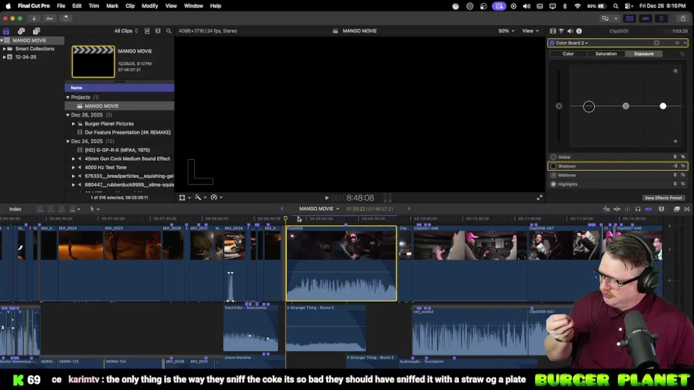Collapse the Dec 24, 2025 group

pos(68,141)
